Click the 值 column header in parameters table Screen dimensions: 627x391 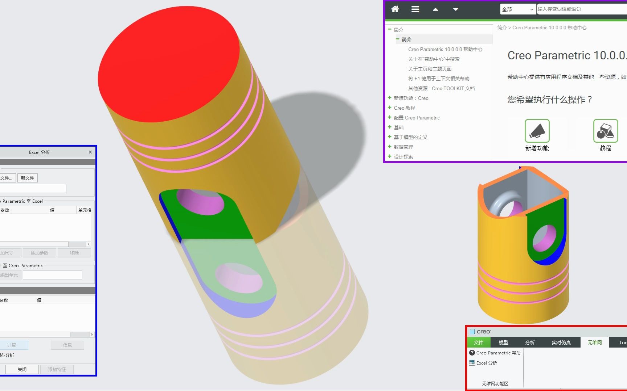tap(62, 210)
